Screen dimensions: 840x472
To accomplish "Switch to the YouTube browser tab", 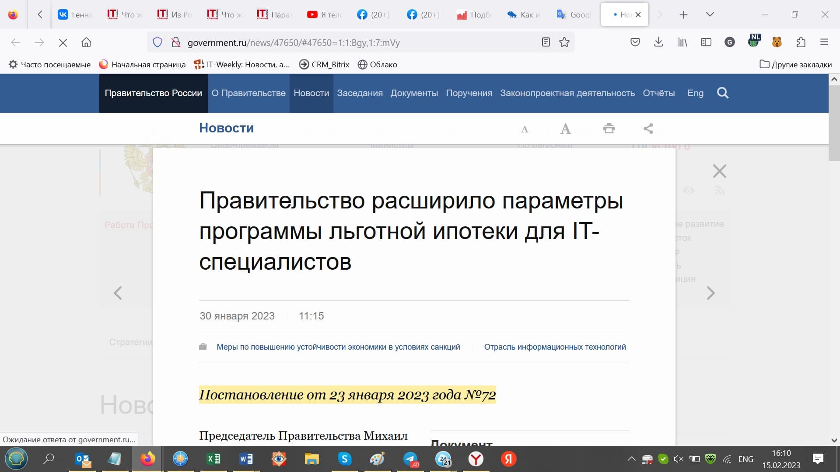I will click(x=324, y=14).
